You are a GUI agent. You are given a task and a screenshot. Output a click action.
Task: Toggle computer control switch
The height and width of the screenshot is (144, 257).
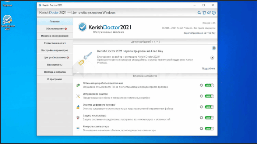pos(209,129)
